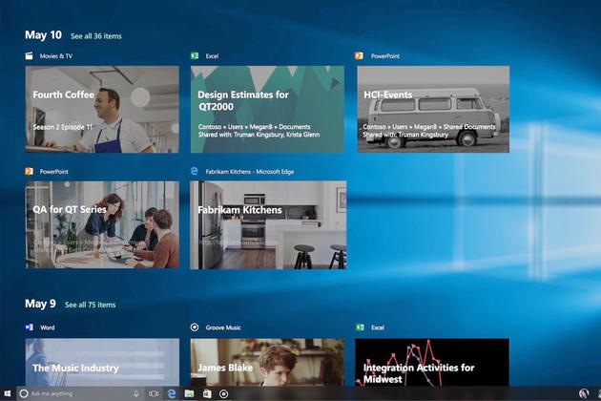Image resolution: width=601 pixels, height=401 pixels.
Task: Click the Task View icon in taskbar
Action: pos(154,393)
